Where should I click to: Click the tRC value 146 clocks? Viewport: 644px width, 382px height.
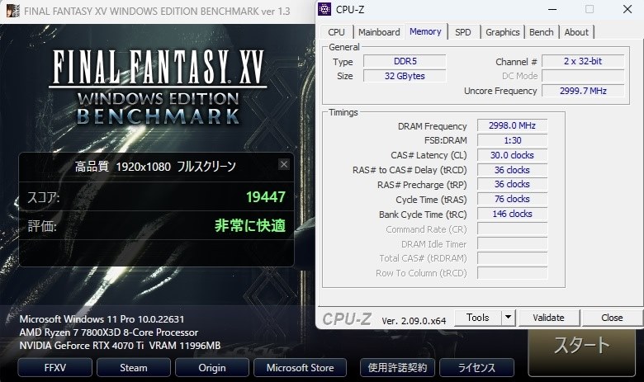pos(512,214)
